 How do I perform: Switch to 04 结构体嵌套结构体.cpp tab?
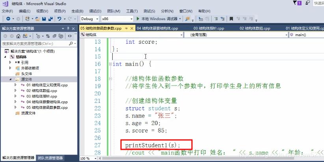[157, 28]
